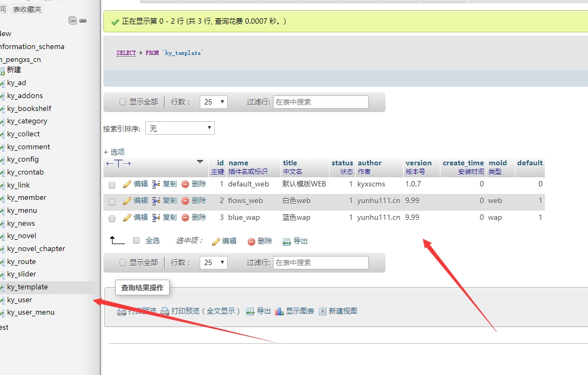Sort by the version column header
Screen dimensions: 588x375
[418, 163]
